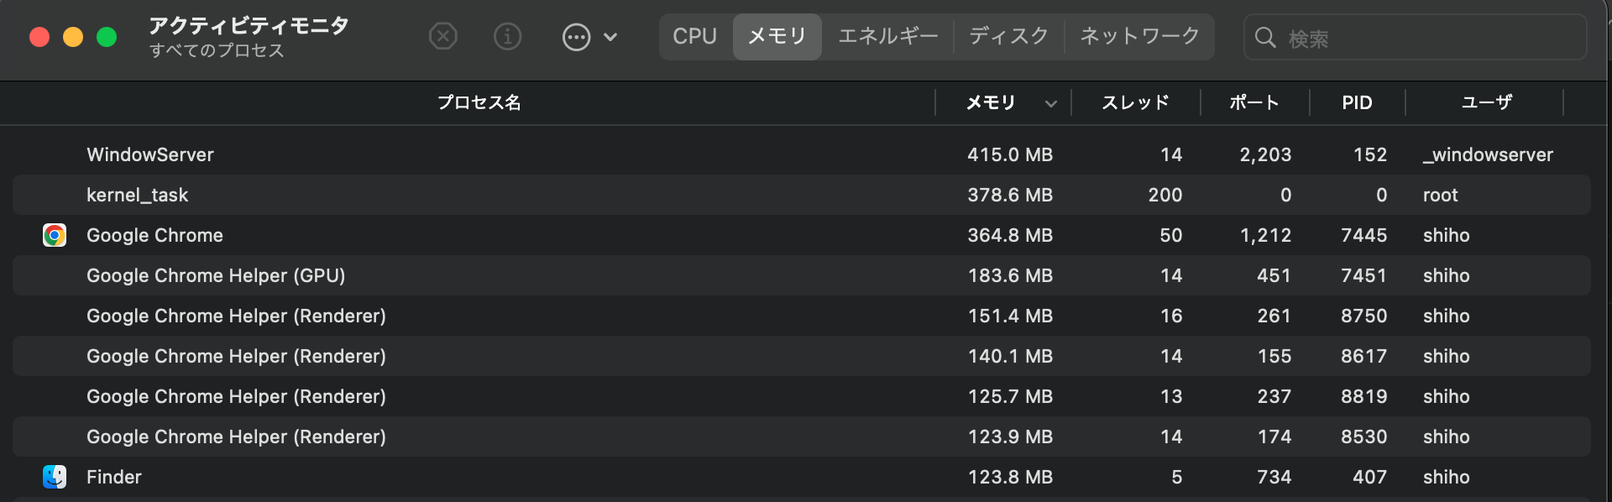Select the ネットワーク tab

(1139, 36)
